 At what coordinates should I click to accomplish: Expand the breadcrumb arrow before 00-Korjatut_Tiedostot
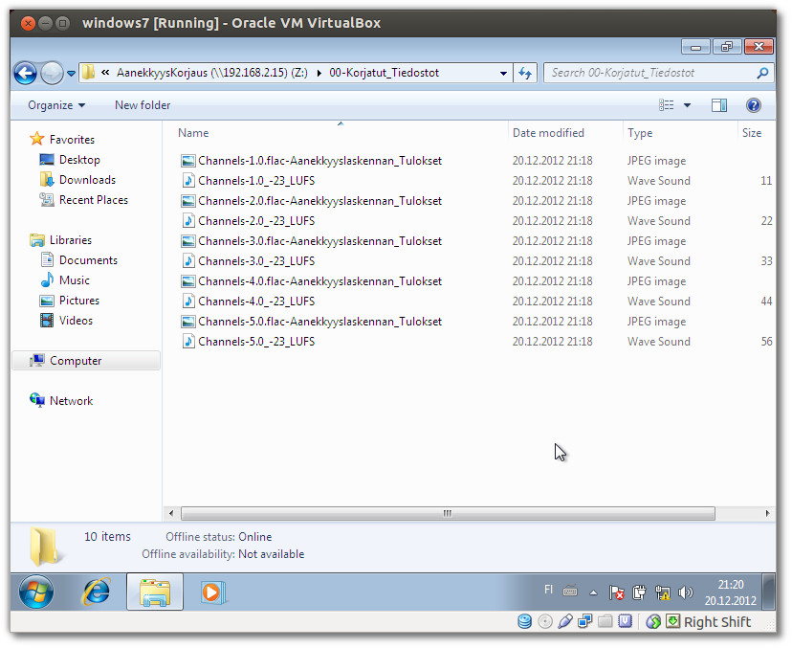(x=319, y=73)
